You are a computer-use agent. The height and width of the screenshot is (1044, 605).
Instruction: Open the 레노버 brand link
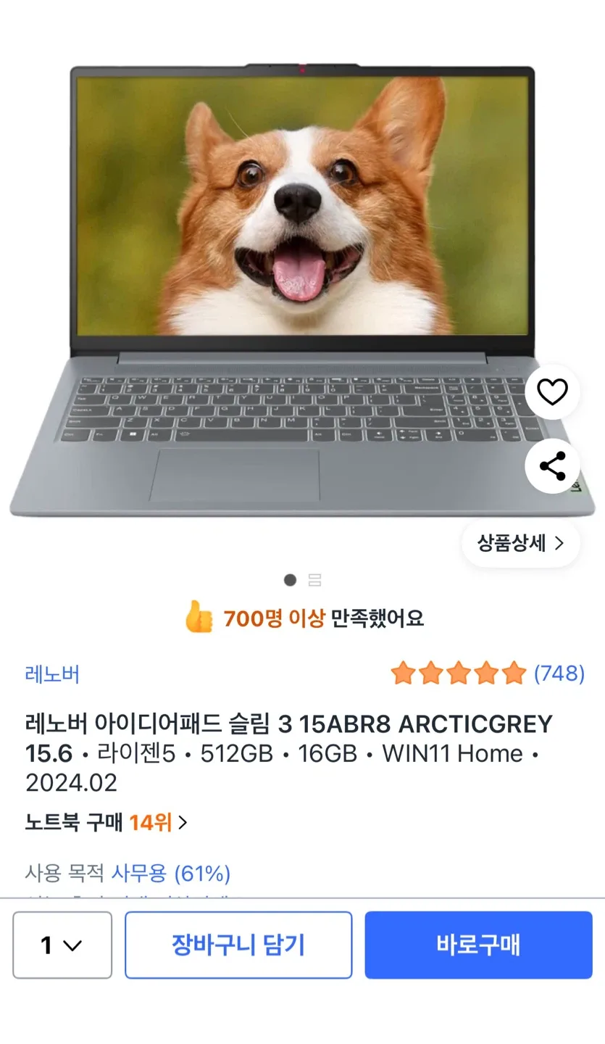click(52, 674)
